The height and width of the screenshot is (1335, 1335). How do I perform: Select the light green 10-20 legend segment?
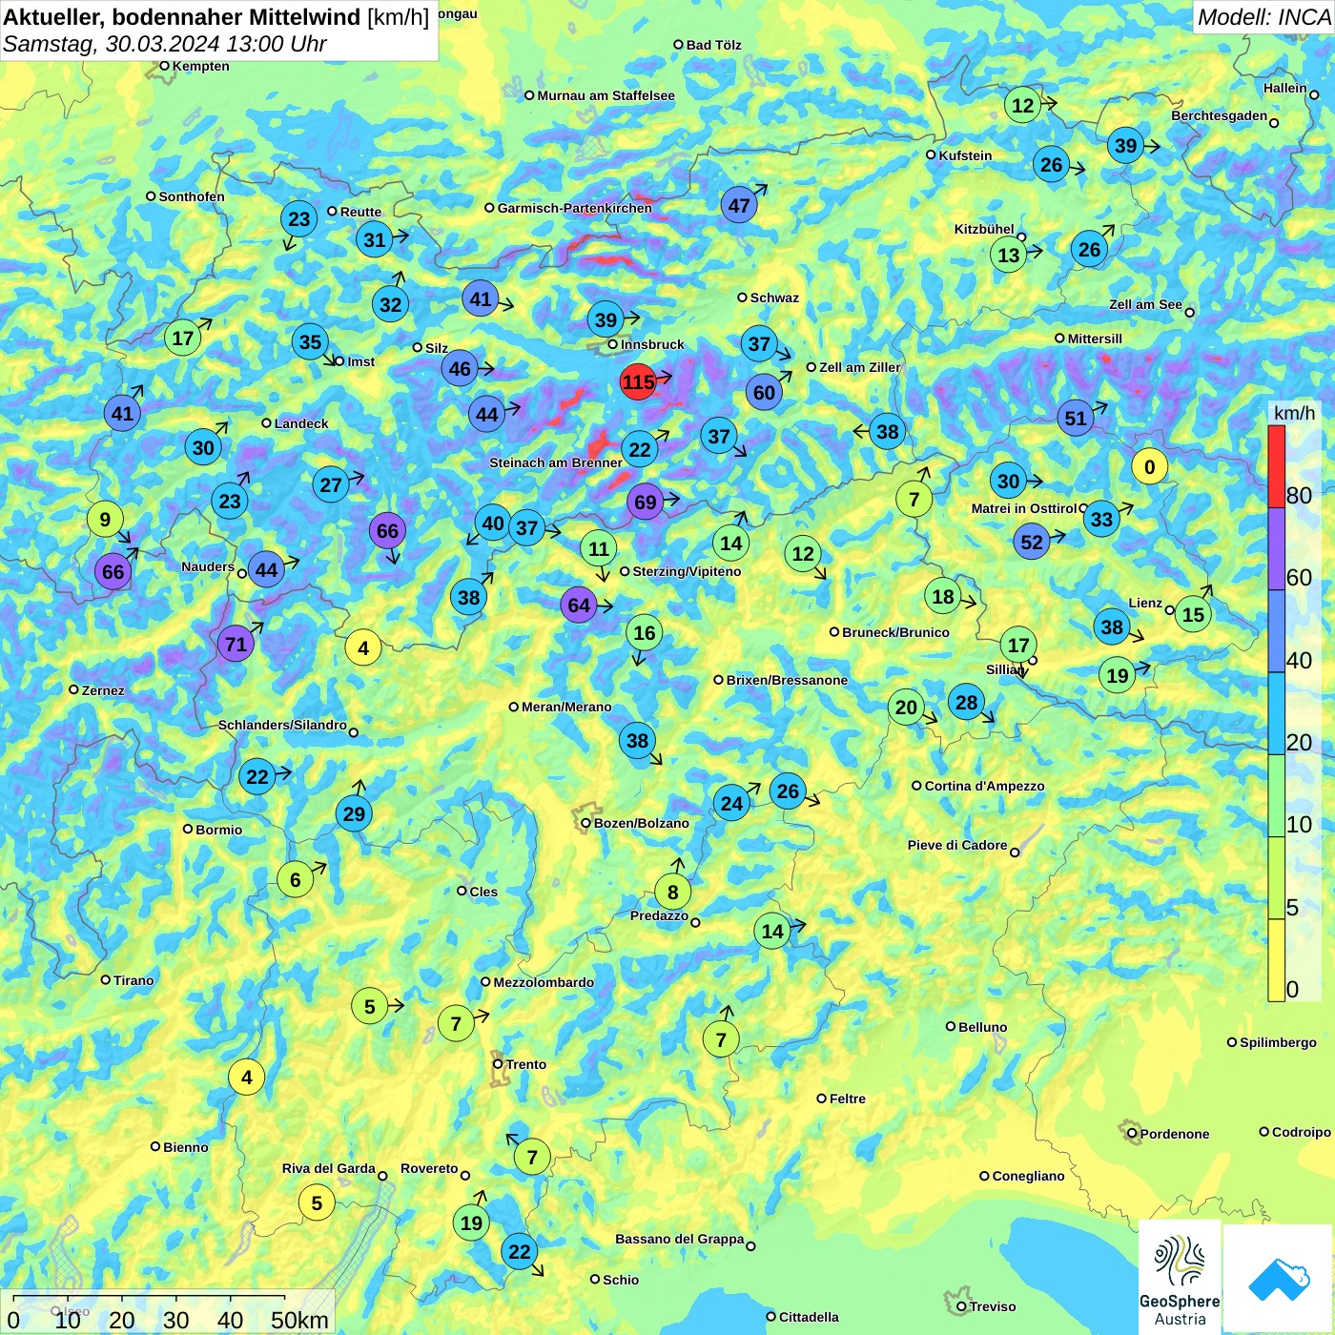tap(1276, 796)
